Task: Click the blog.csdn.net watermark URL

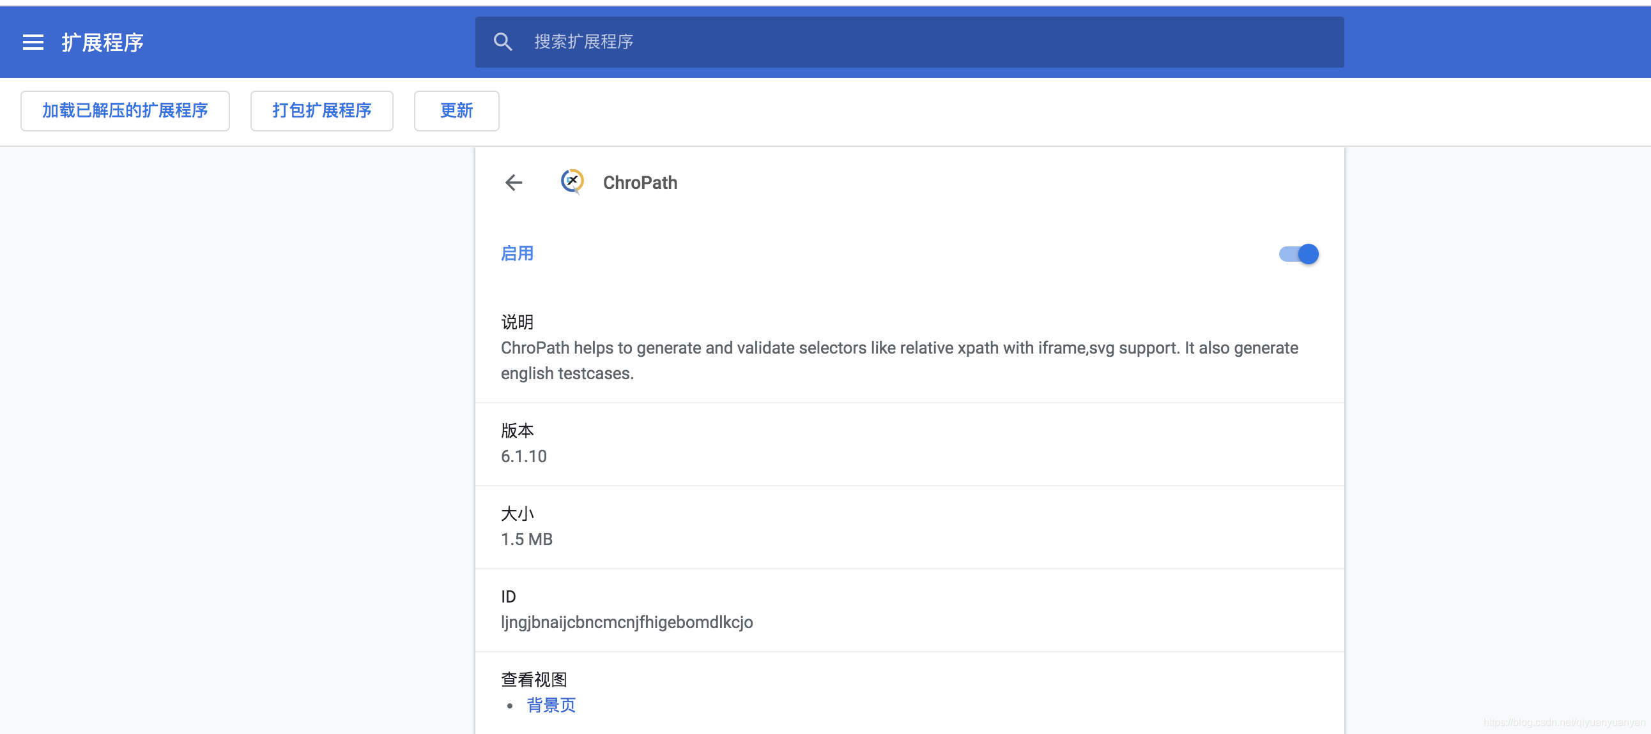Action: (x=1564, y=723)
